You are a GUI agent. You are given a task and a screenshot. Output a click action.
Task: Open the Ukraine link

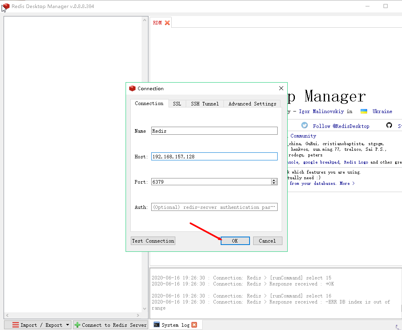(382, 111)
